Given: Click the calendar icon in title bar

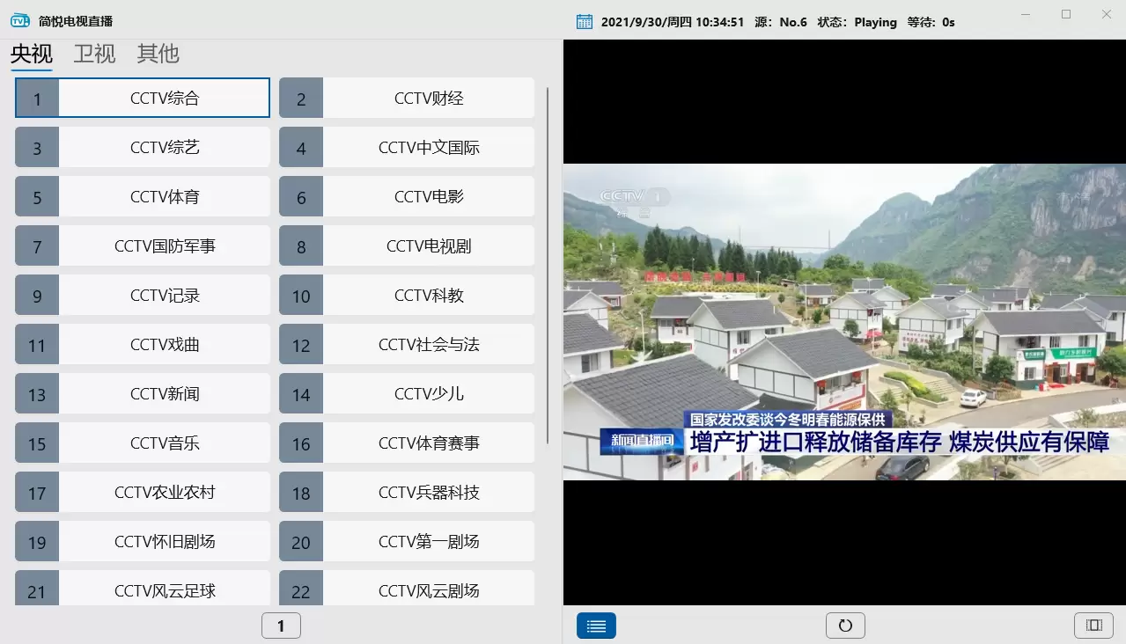Looking at the screenshot, I should (x=585, y=22).
